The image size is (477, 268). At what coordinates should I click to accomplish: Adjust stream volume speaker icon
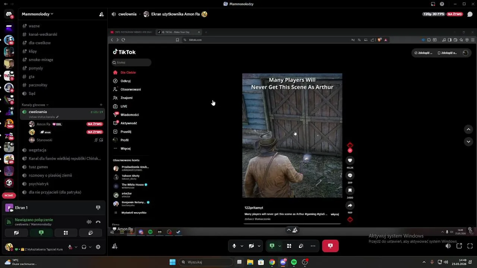[x=448, y=246]
